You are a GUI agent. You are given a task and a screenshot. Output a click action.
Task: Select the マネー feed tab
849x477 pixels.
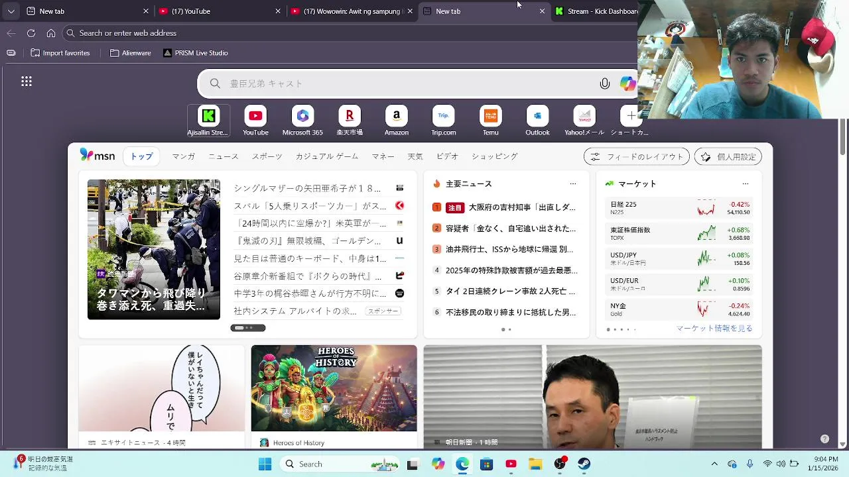tap(383, 156)
